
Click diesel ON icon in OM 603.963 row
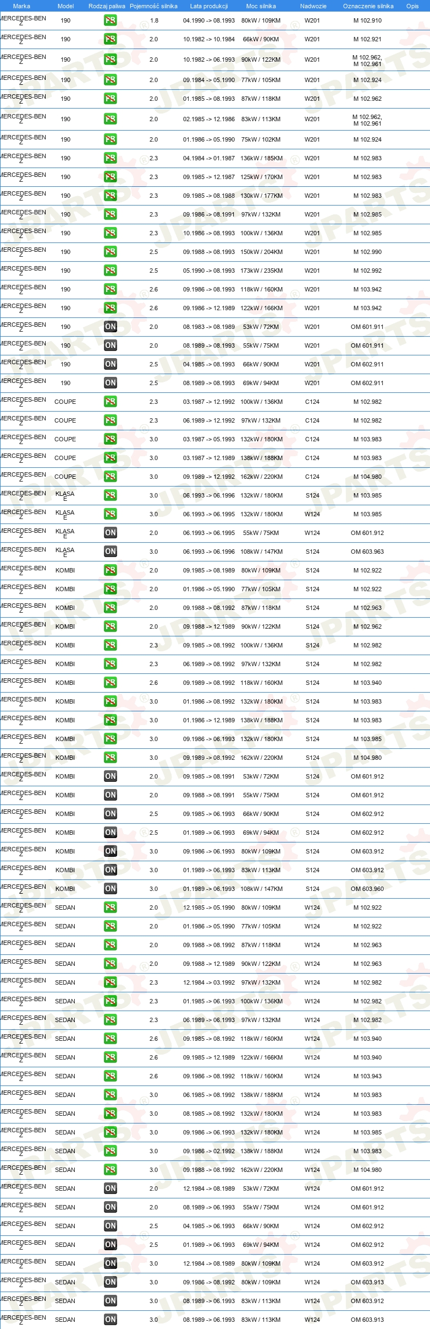[x=111, y=552]
